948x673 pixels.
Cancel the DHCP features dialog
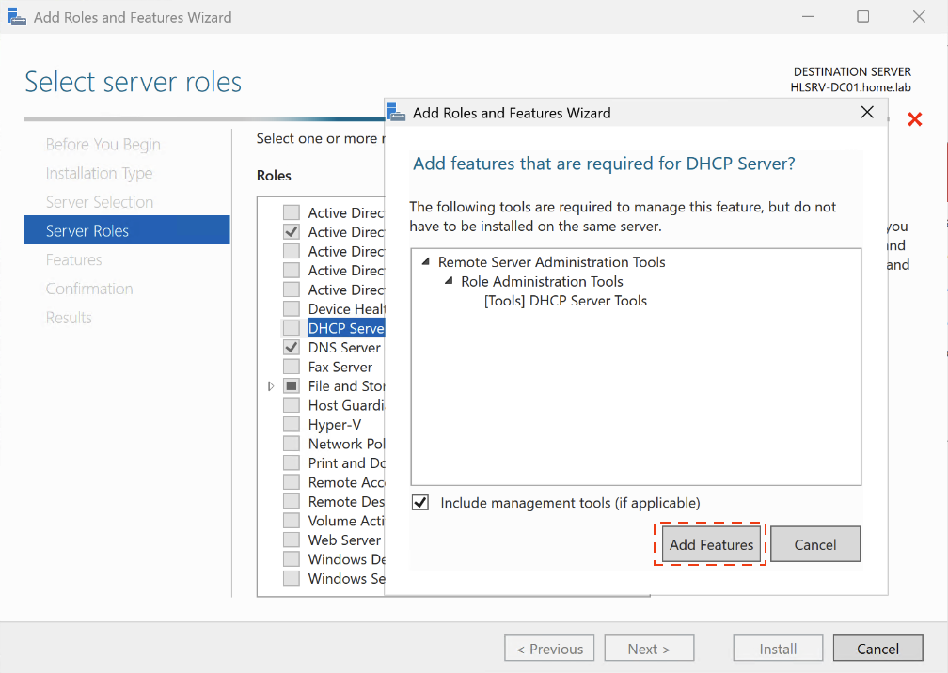(815, 544)
